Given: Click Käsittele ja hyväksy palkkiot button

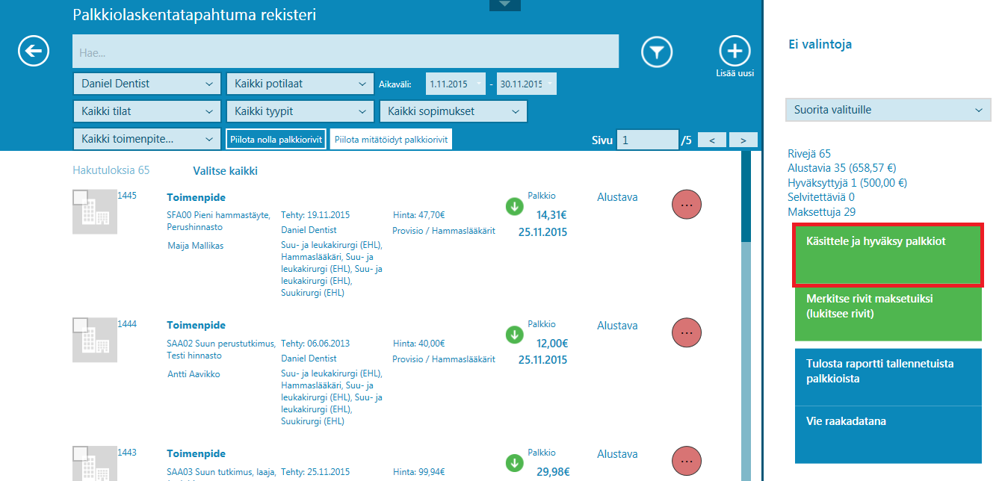Looking at the screenshot, I should [x=888, y=255].
